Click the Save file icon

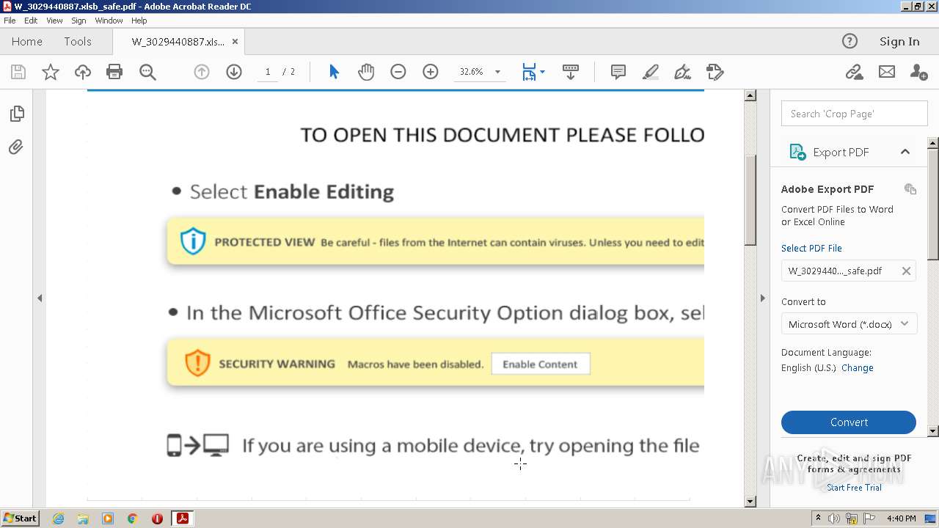click(18, 72)
